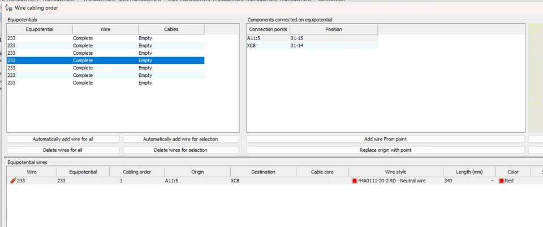Click wire style 44A0111-20-2 RD - Neutral wire

[392, 181]
